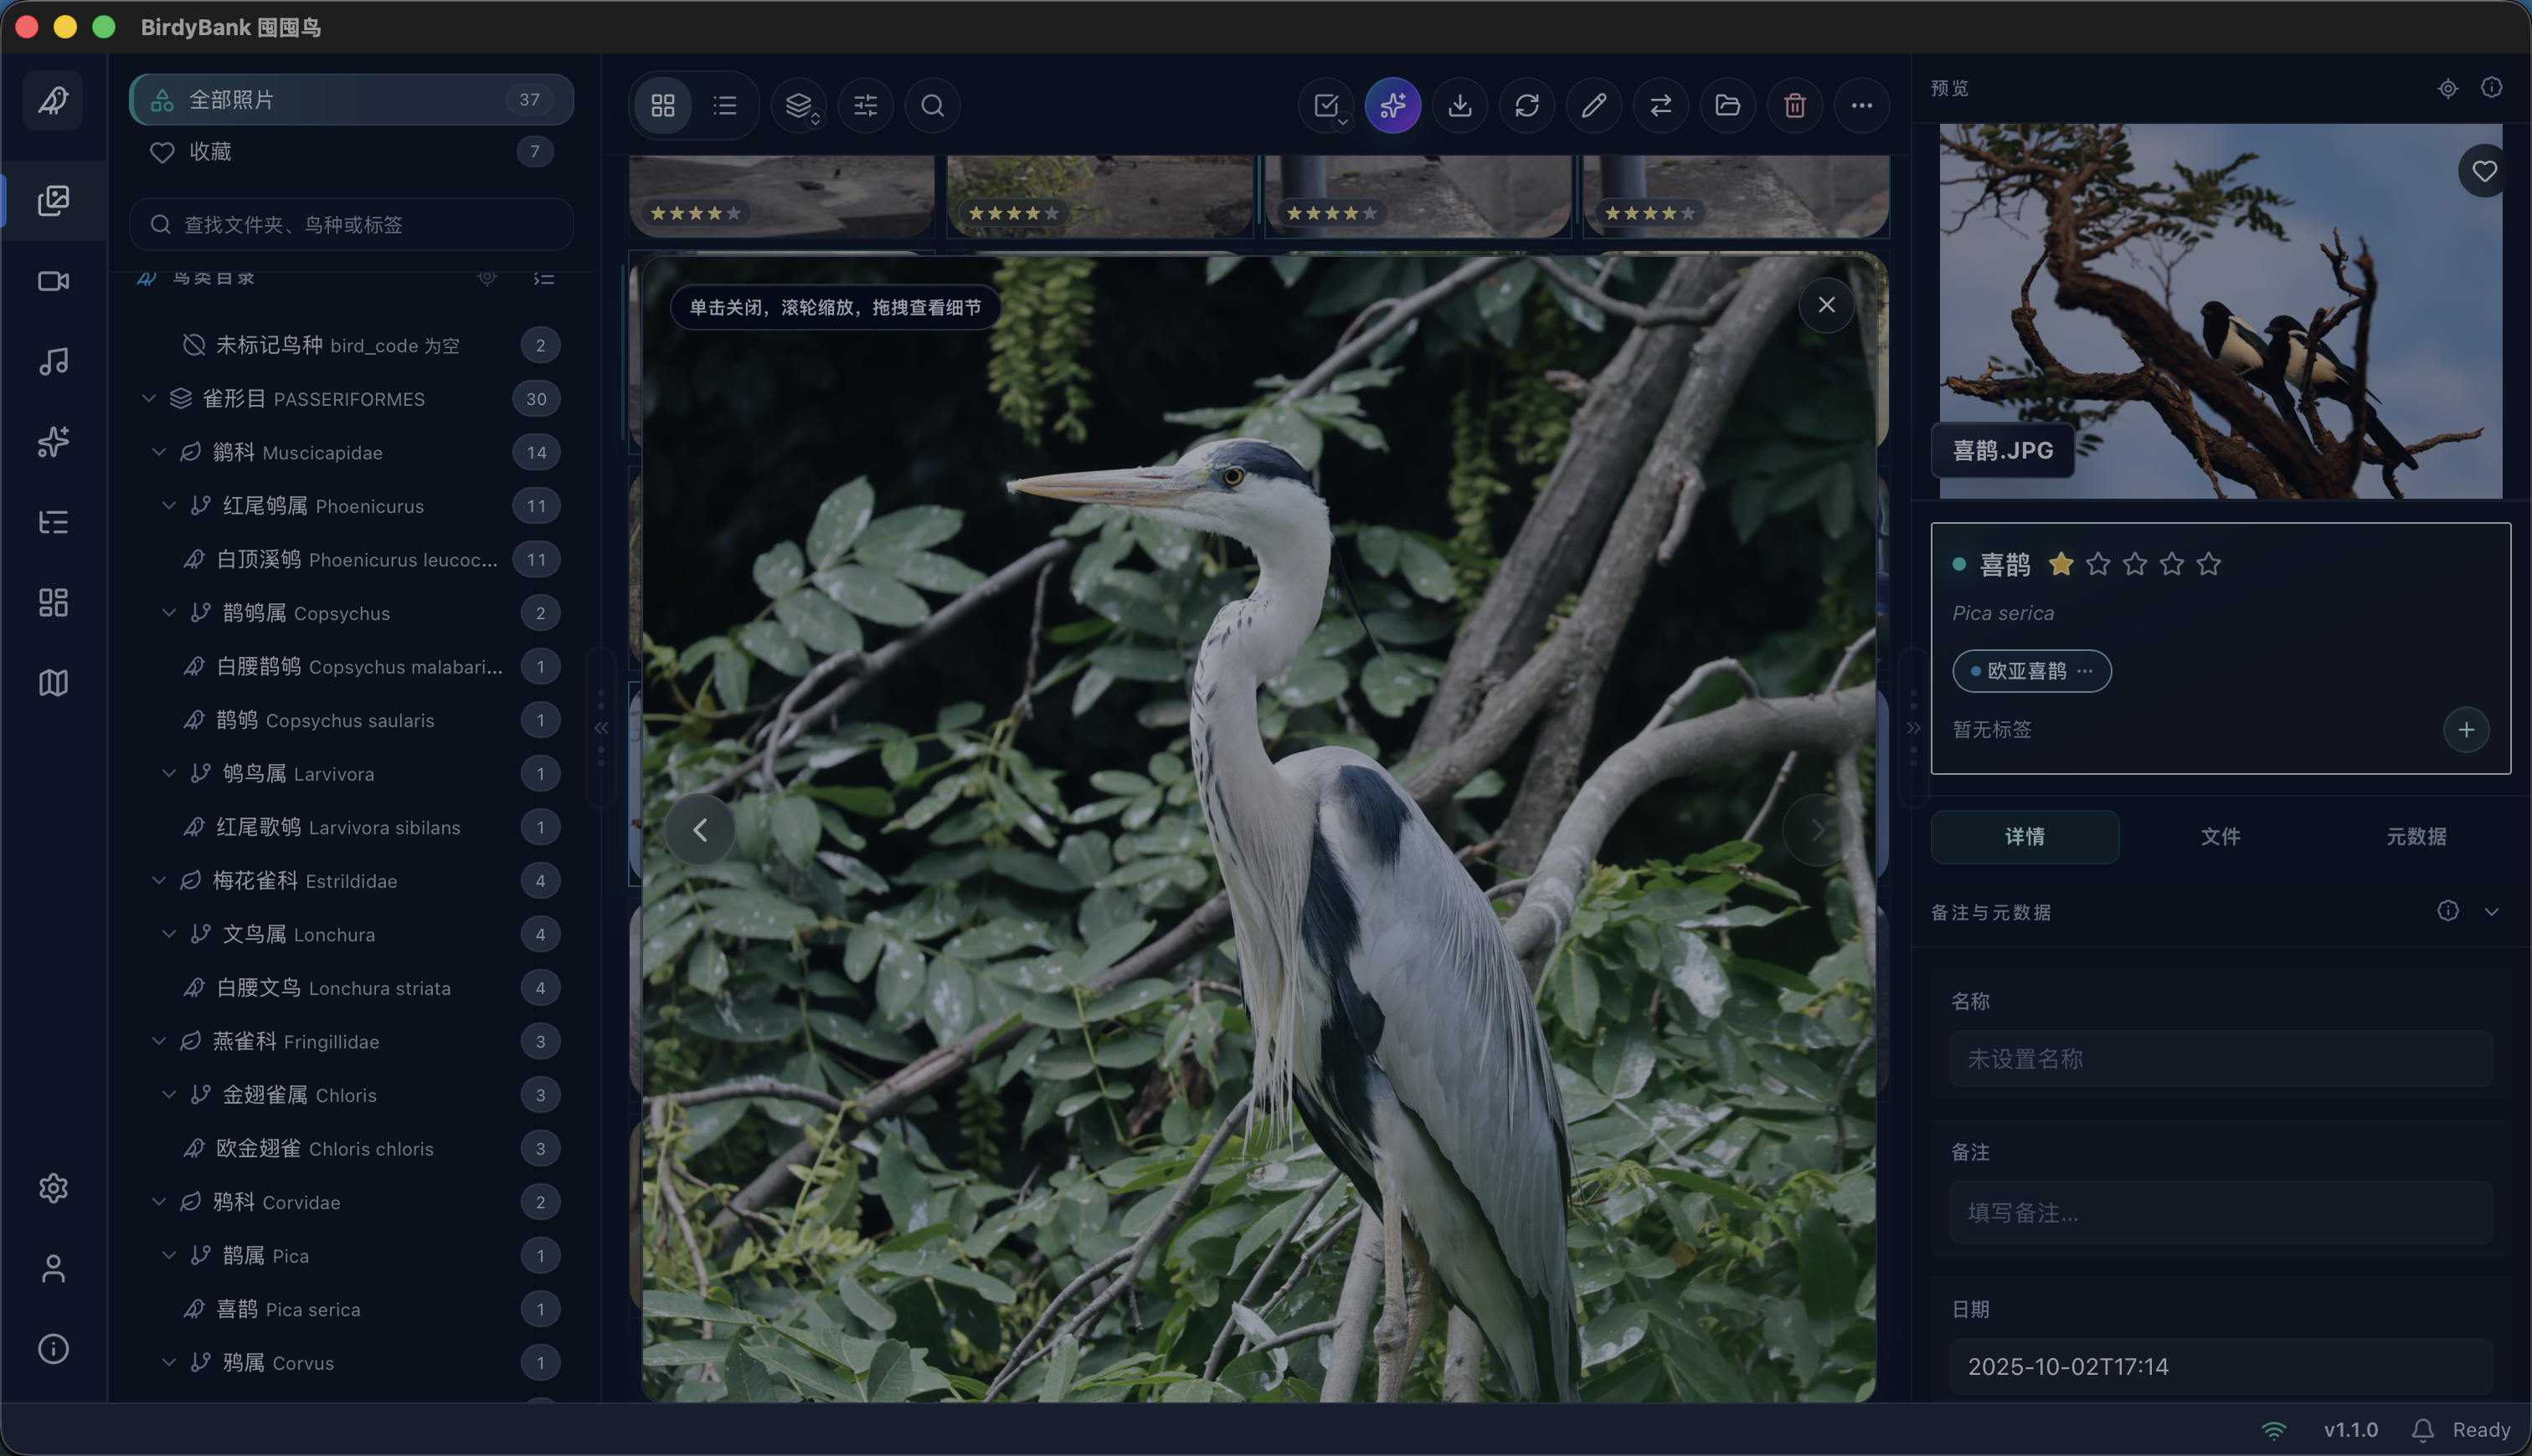The image size is (2532, 1456).
Task: Go to previous photo in viewer
Action: [x=700, y=829]
